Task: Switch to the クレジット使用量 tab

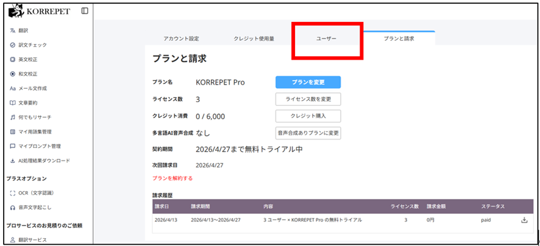Action: [254, 38]
